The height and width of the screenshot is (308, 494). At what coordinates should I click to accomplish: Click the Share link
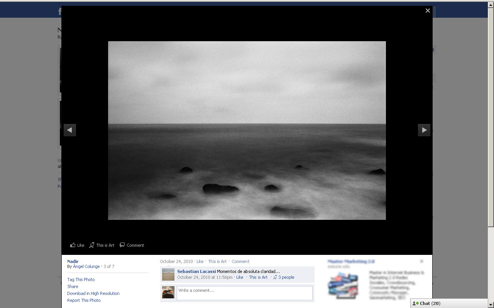73,286
